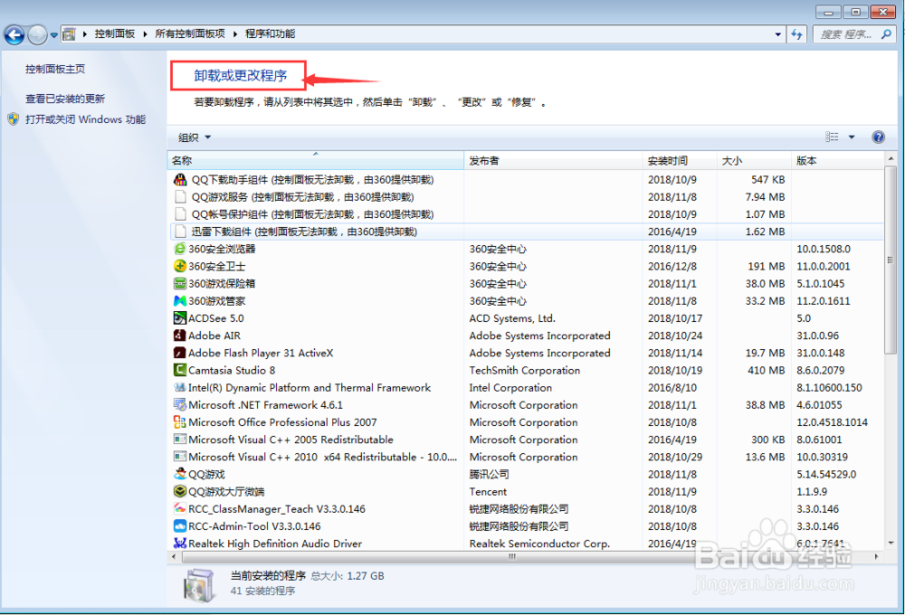The height and width of the screenshot is (615, 905).
Task: Click the search programs input field
Action: [x=846, y=34]
